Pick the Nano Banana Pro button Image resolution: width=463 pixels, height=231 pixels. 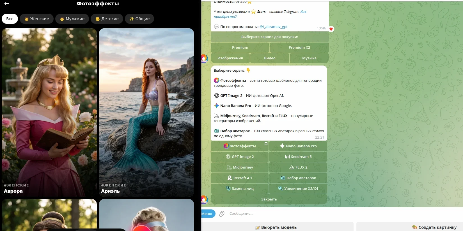coord(298,146)
